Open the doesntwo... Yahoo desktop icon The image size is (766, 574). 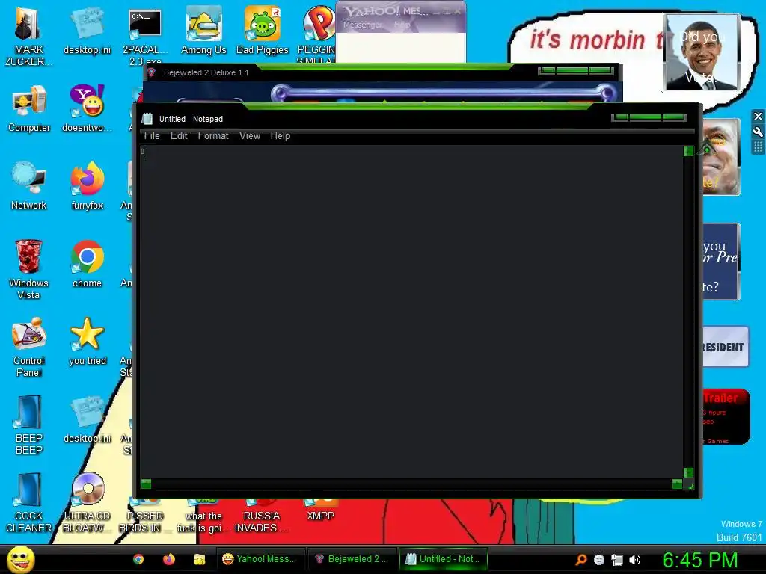tap(87, 109)
